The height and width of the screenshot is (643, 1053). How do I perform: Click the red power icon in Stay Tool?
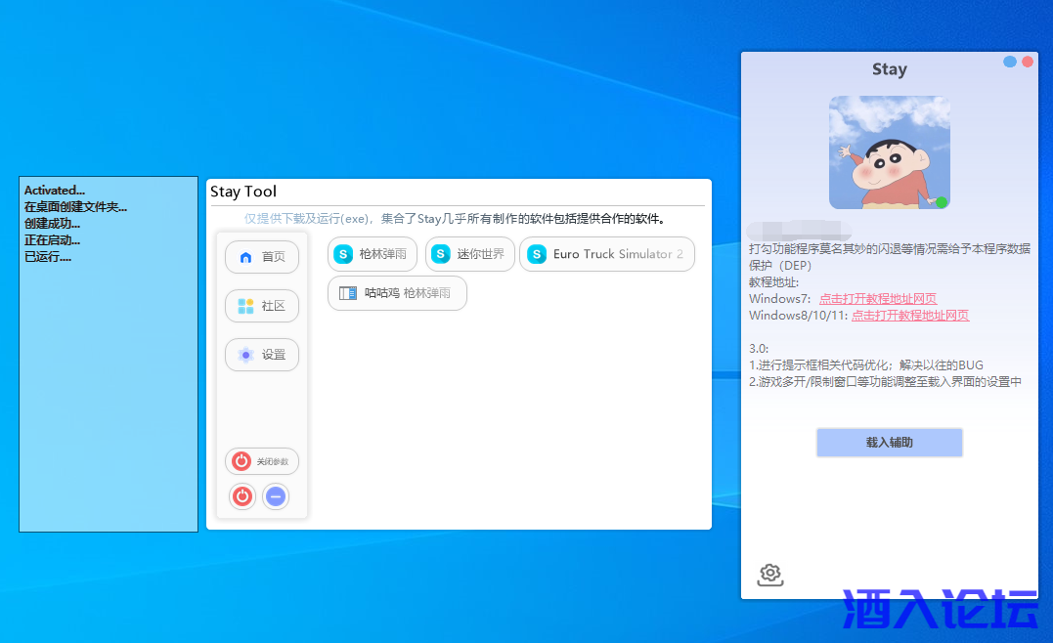click(x=242, y=496)
